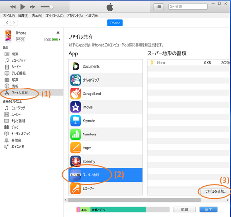Click the rewind playback button
Viewport: 231px width, 217px height.
[13, 7]
